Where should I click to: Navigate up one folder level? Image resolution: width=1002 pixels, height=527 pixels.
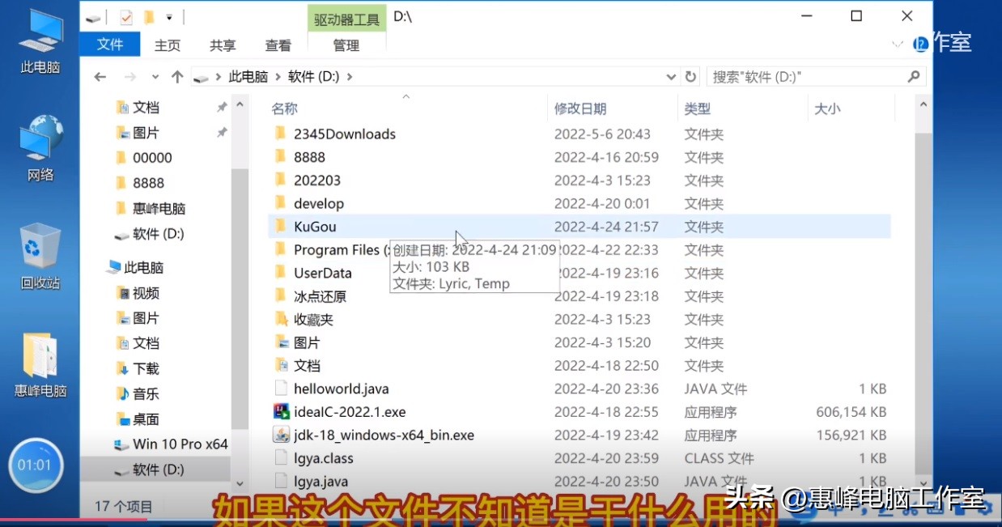coord(177,75)
